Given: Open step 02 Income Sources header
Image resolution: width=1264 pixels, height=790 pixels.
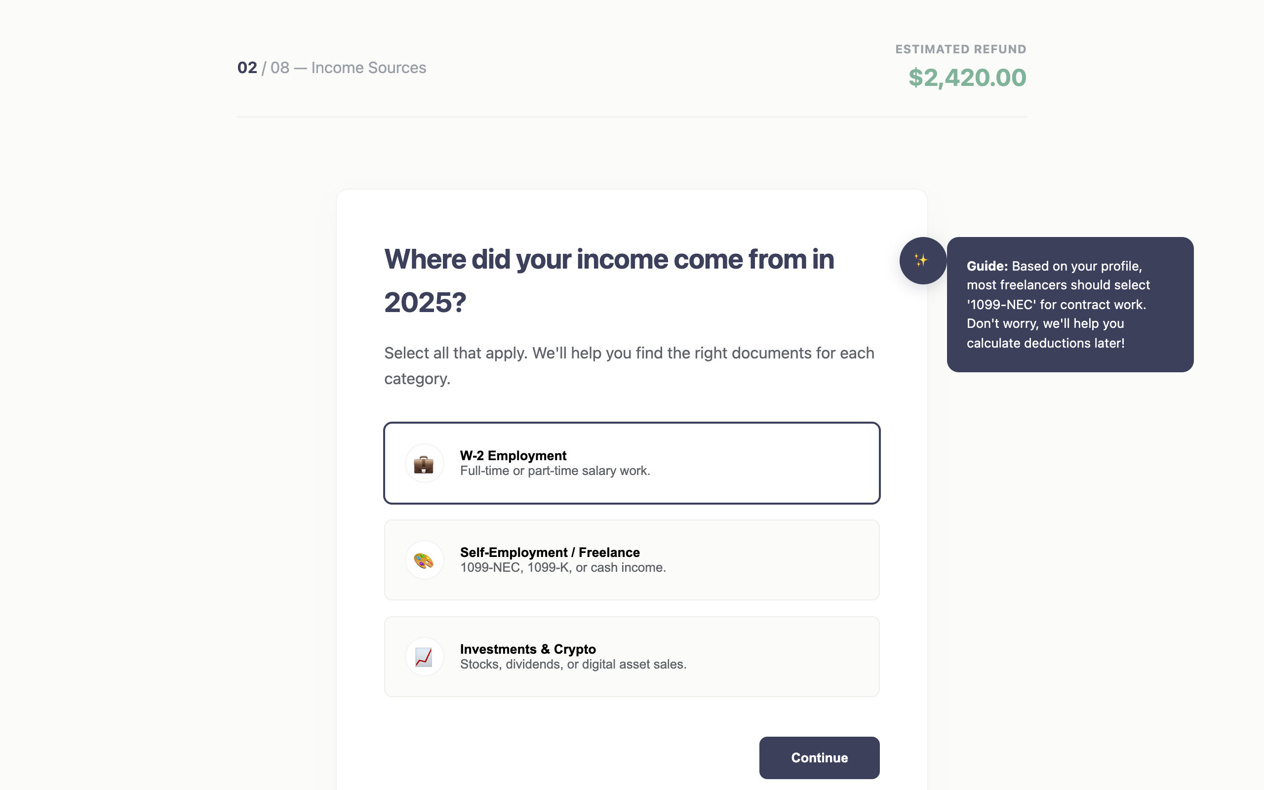Looking at the screenshot, I should pos(331,68).
